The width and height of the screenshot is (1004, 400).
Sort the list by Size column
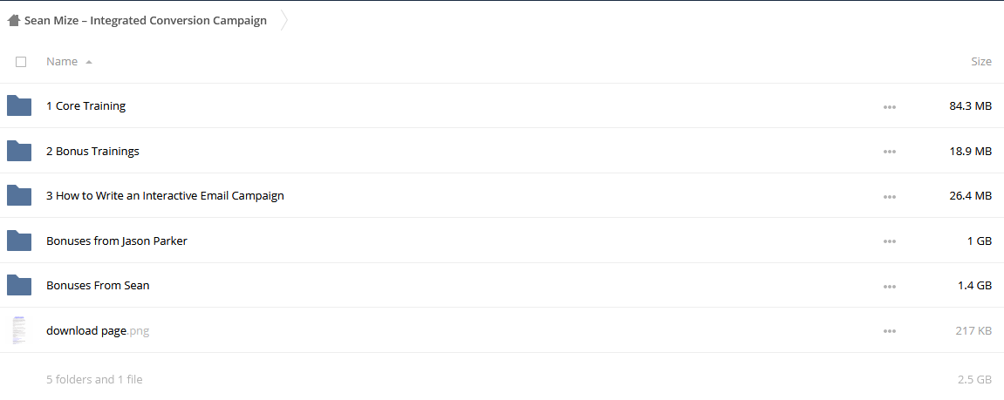click(981, 62)
